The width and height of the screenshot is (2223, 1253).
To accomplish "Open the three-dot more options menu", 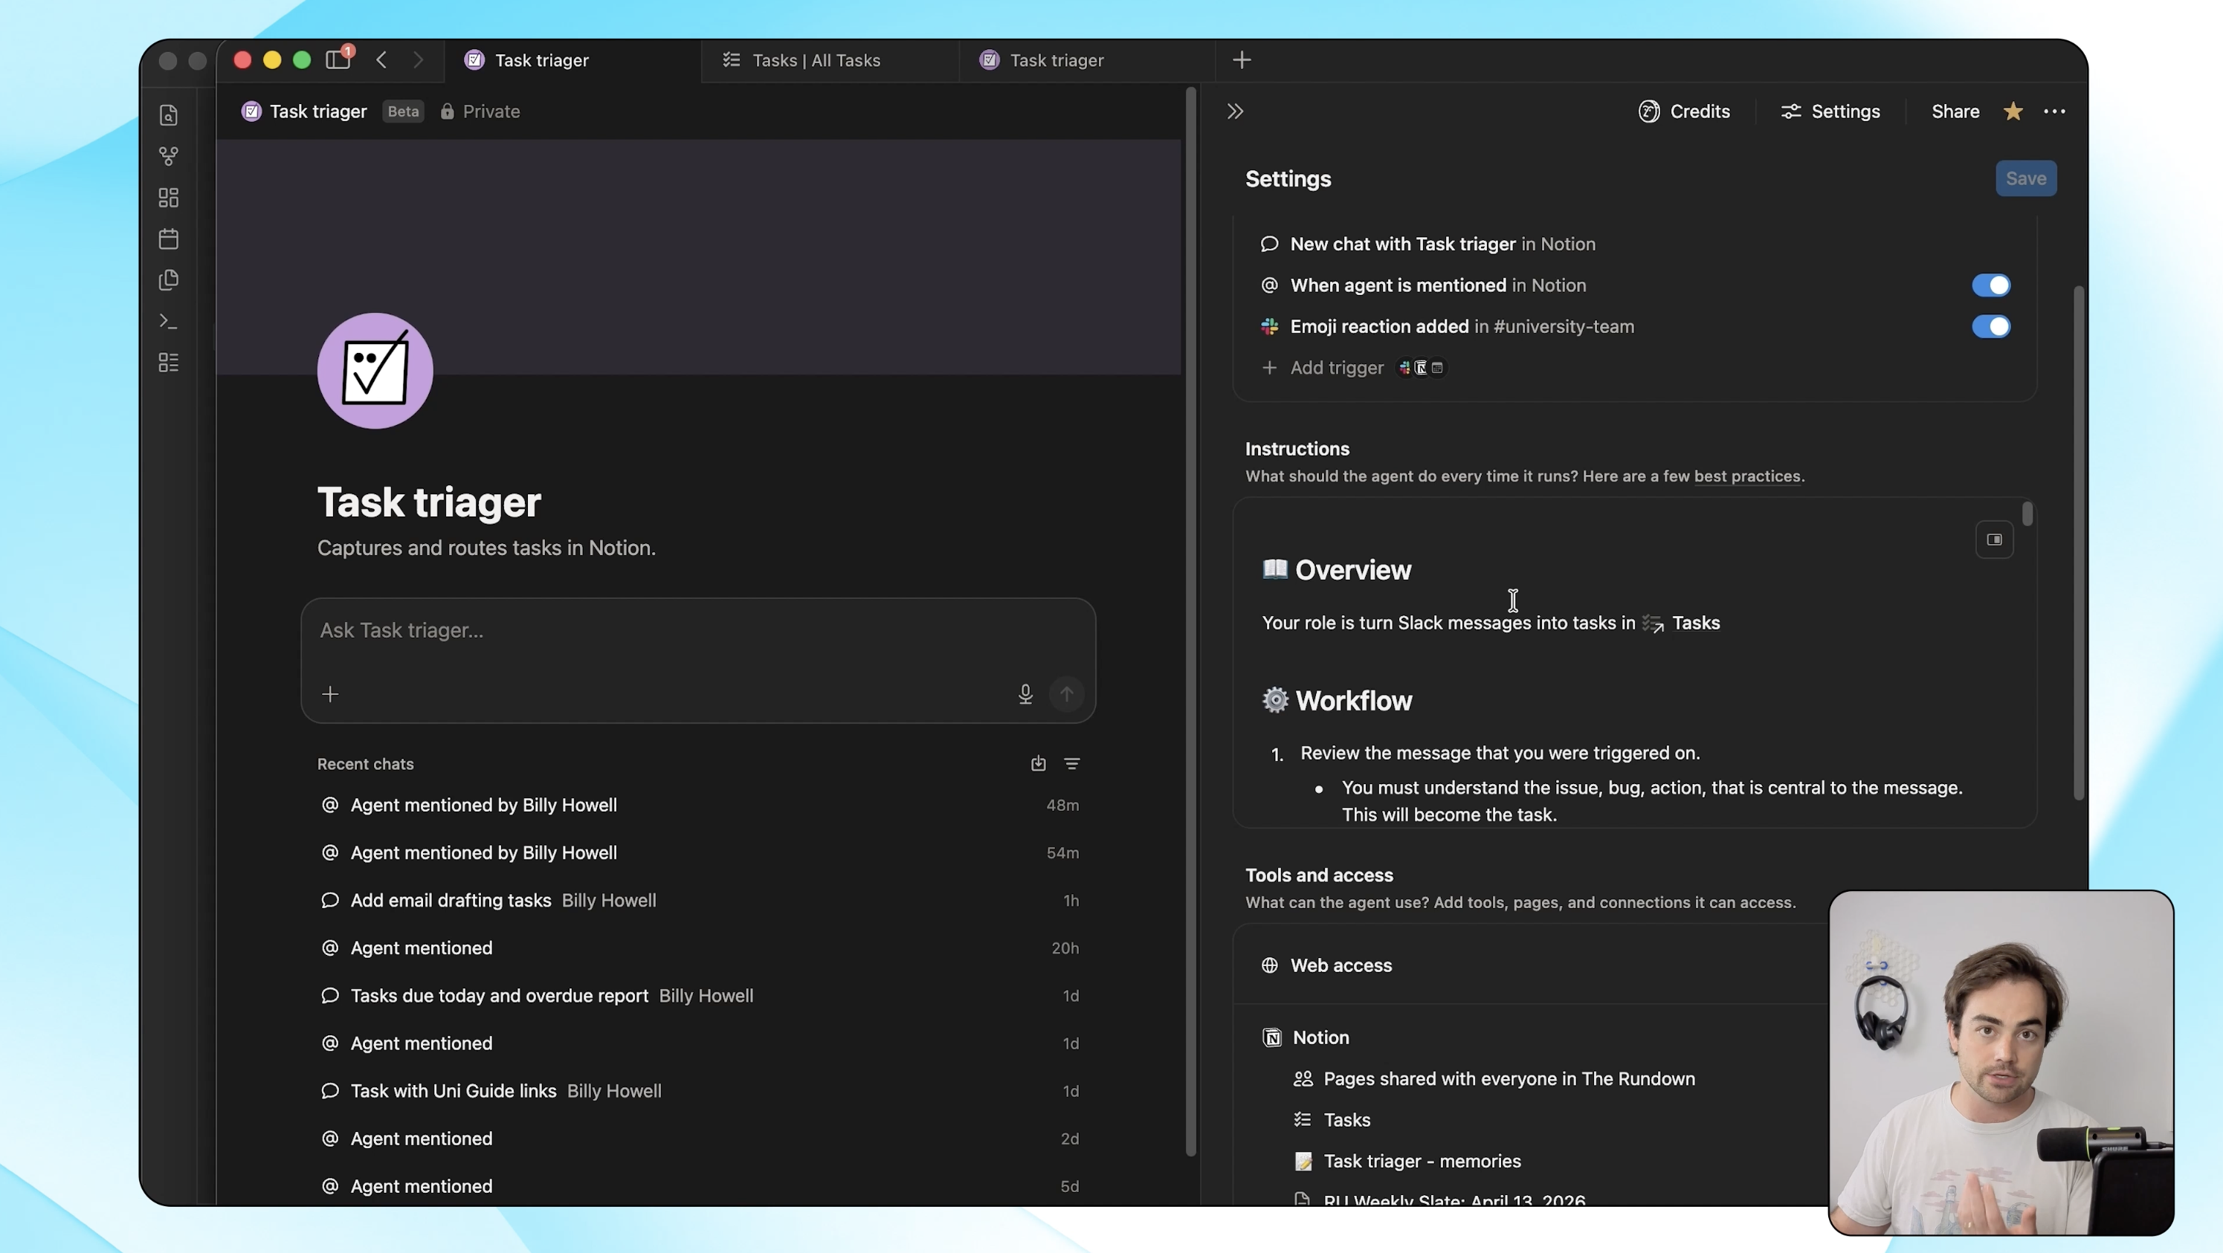I will point(2053,111).
